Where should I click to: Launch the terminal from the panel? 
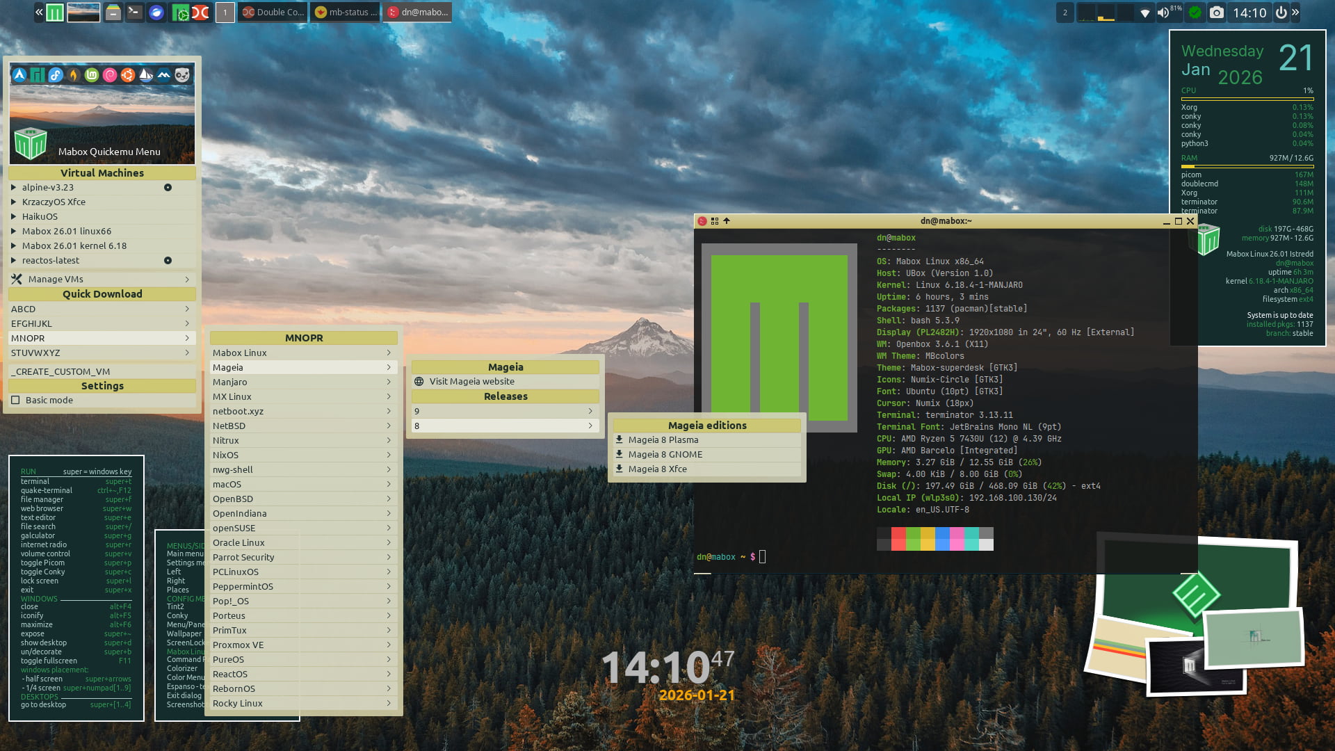[134, 13]
